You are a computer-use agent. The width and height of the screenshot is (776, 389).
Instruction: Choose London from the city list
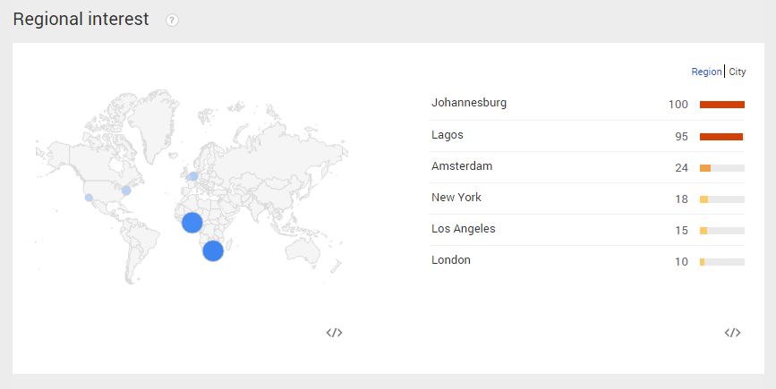[451, 260]
